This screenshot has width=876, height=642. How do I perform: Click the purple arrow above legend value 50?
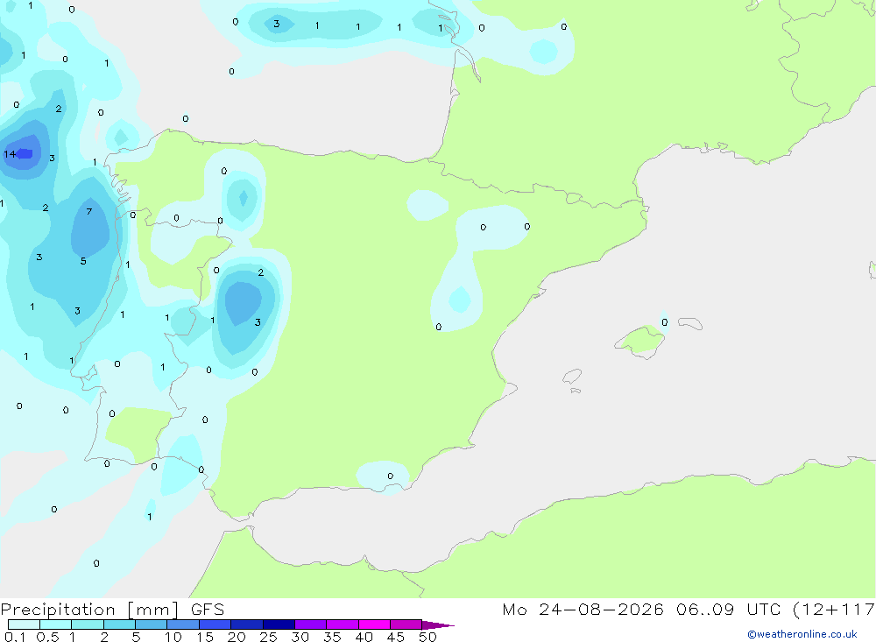point(437,625)
